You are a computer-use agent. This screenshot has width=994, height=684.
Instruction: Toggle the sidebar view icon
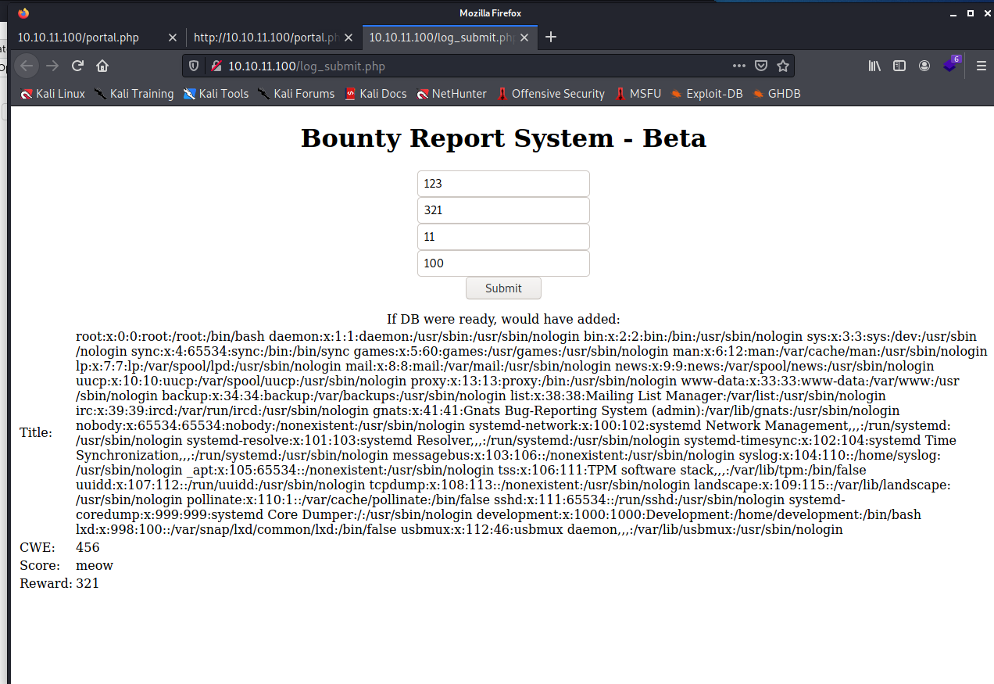coord(899,66)
